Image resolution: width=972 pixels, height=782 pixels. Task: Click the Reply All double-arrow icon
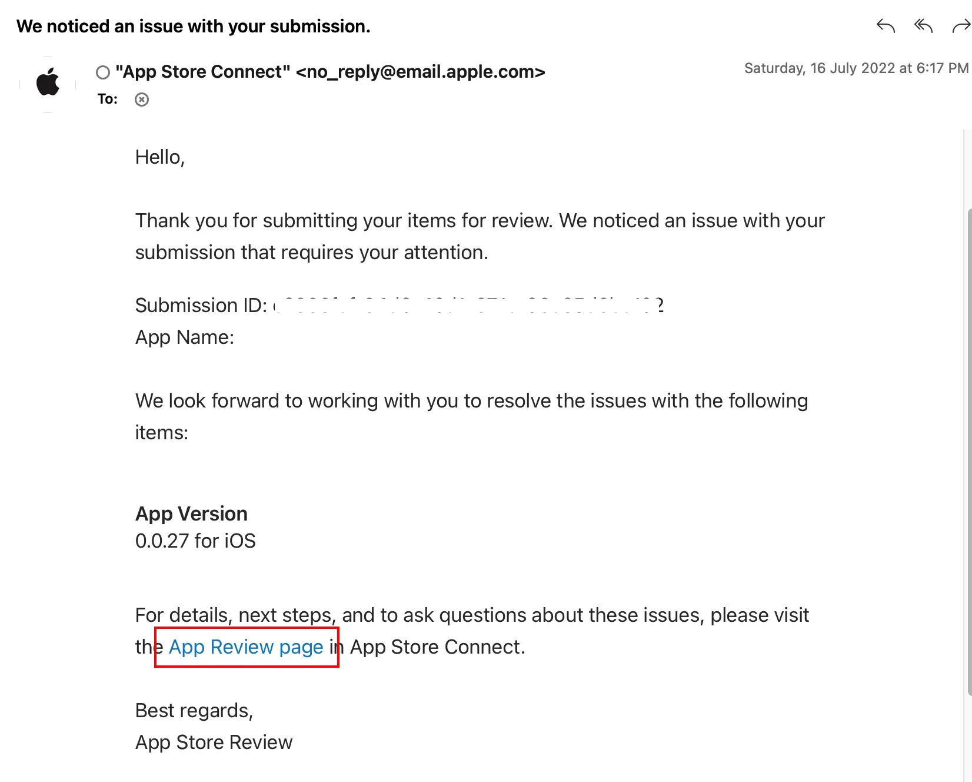tap(923, 26)
